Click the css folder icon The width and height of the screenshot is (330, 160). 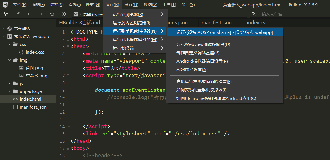(x=15, y=44)
